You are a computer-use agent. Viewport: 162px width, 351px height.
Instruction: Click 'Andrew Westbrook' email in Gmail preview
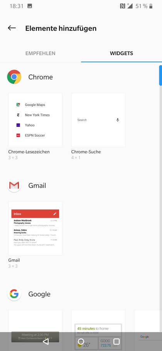(x=35, y=223)
